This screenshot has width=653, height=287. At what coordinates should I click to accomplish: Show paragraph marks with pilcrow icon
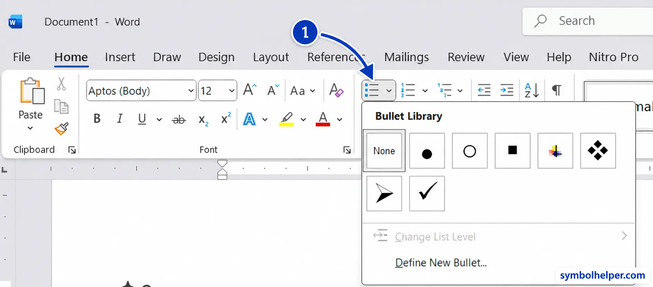tap(556, 90)
